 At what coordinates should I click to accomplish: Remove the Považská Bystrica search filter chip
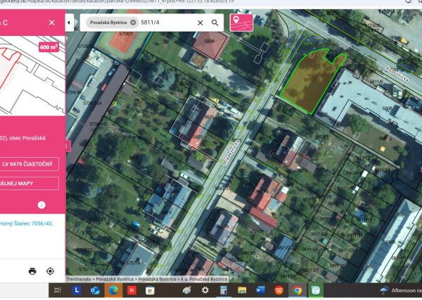[x=133, y=23]
